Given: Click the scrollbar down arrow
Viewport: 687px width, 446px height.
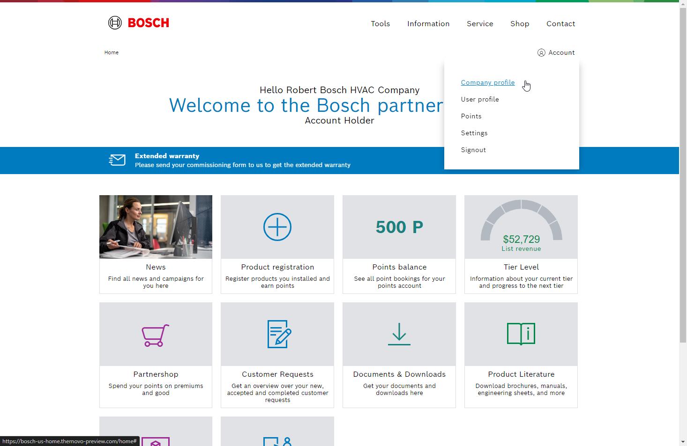Looking at the screenshot, I should [x=683, y=442].
